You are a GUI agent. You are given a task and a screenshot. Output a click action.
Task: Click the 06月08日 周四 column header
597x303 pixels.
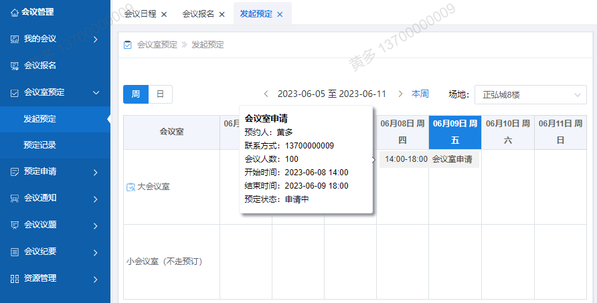pyautogui.click(x=402, y=132)
